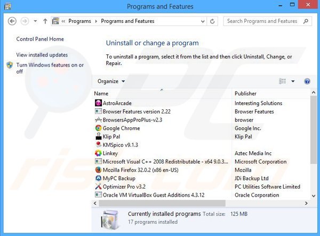The height and width of the screenshot is (236, 320).
Task: Click the search magnifier icon
Action: (x=306, y=21)
